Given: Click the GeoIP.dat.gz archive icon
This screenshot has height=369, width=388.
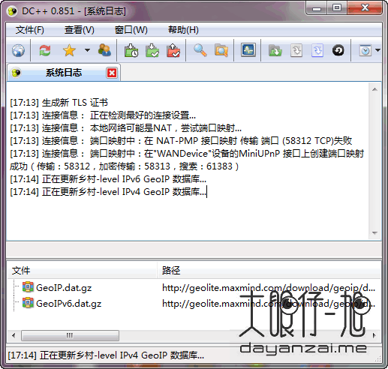Looking at the screenshot, I should point(28,287).
